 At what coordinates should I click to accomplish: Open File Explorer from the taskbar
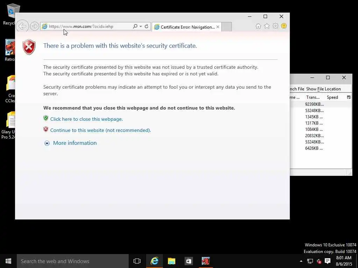coord(171,261)
